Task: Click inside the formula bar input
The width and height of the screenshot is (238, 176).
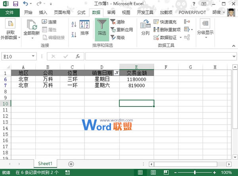Action: (159, 56)
